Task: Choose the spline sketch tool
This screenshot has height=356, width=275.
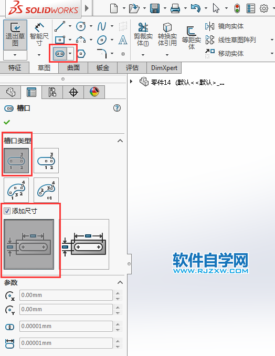Action: 102,26
